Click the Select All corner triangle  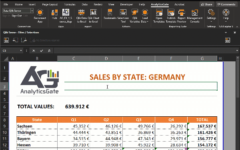6,59
